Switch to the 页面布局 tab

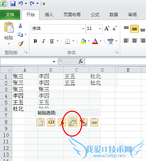tap(72, 15)
